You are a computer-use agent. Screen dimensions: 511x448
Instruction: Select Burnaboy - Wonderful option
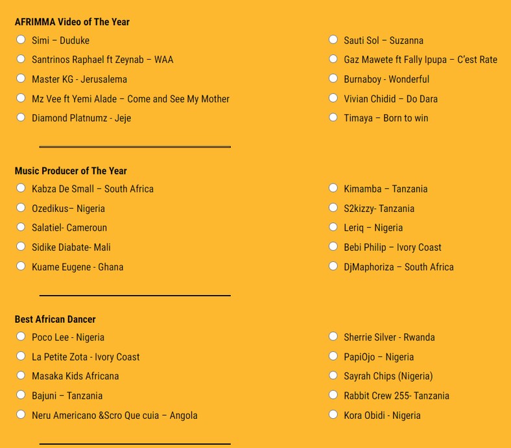pos(333,78)
